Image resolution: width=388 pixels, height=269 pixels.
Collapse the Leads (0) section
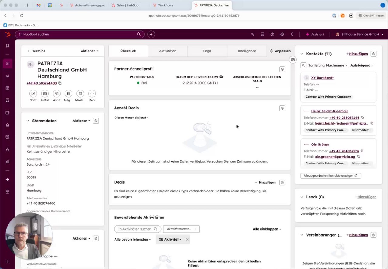tap(302, 197)
